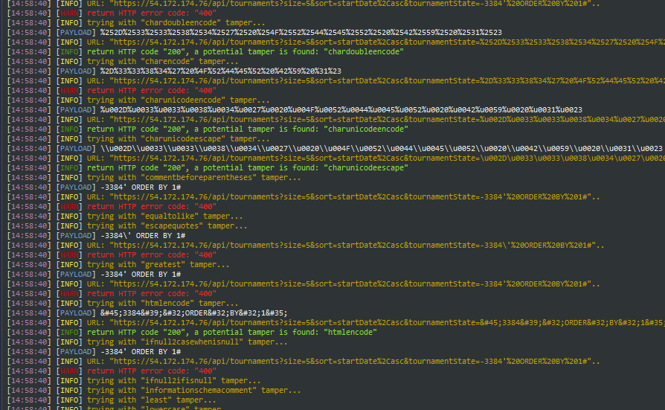The height and width of the screenshot is (410, 665).
Task: Click the 'trying with "htmlencode" tamper' line
Action: pyautogui.click(x=123, y=303)
